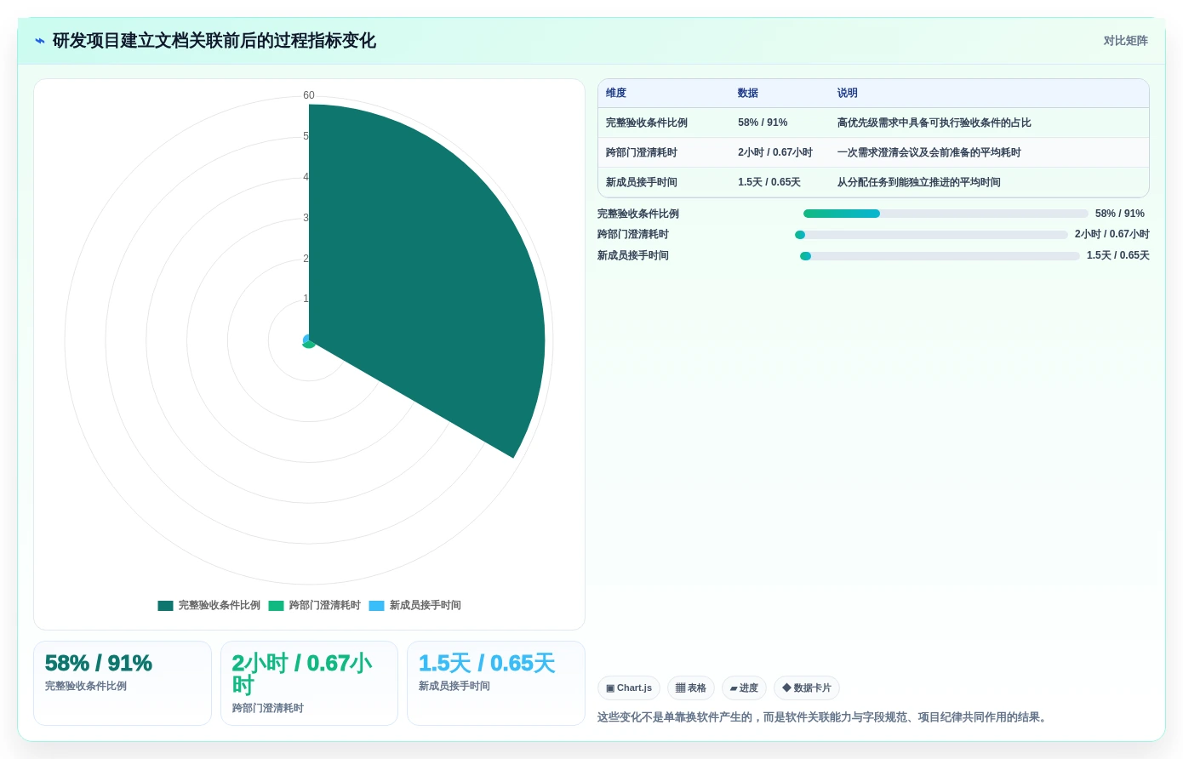
Task: Click description 高优先级需求中具备可执行验收条件的占比
Action: coord(934,123)
